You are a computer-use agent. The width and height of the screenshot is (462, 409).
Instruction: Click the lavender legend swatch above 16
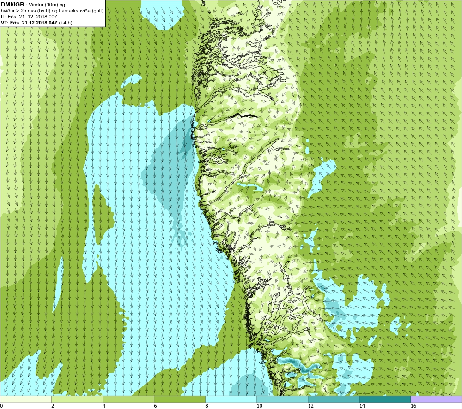click(x=436, y=399)
